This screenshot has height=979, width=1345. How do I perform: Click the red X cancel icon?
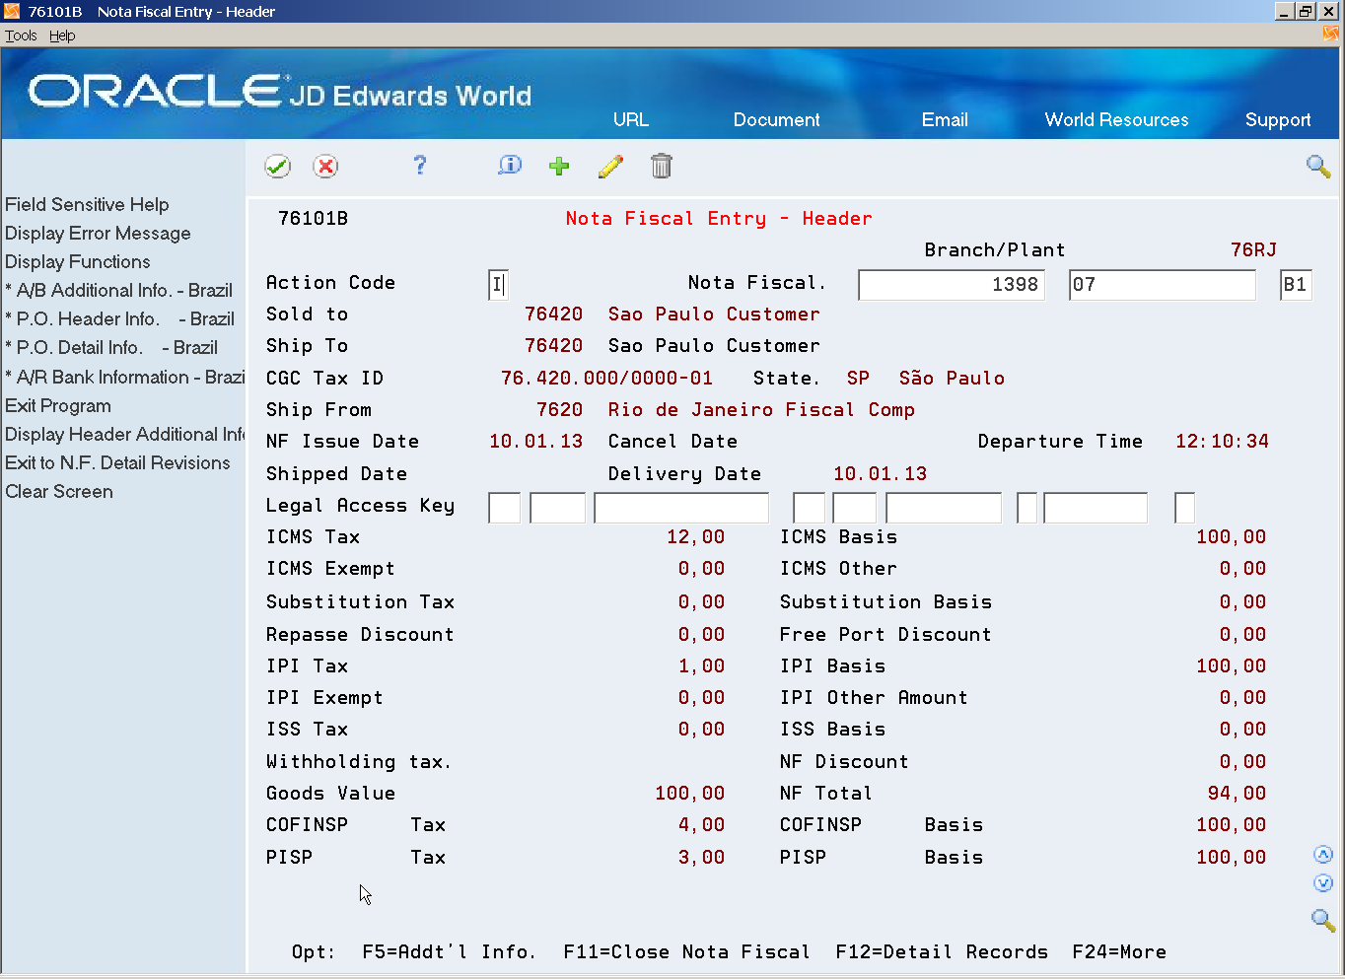[x=325, y=167]
